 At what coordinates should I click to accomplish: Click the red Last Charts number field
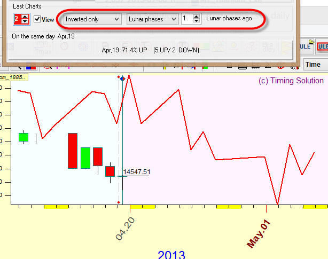18,19
